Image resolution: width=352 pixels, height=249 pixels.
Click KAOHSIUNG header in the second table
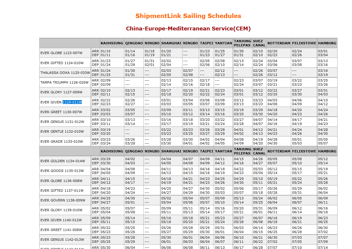pyautogui.click(x=112, y=151)
